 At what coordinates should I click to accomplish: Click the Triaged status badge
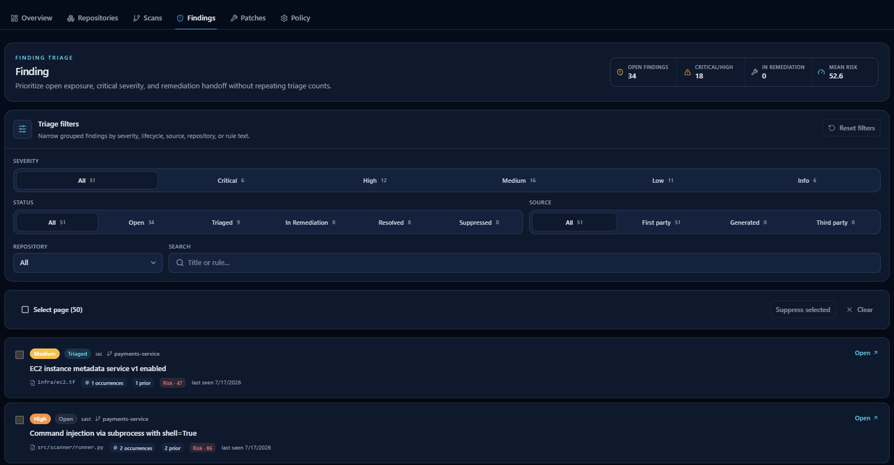(77, 354)
